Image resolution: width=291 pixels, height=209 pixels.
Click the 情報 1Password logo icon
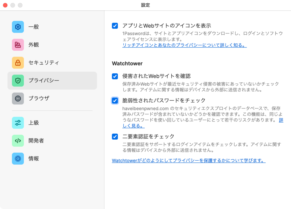tap(18, 158)
